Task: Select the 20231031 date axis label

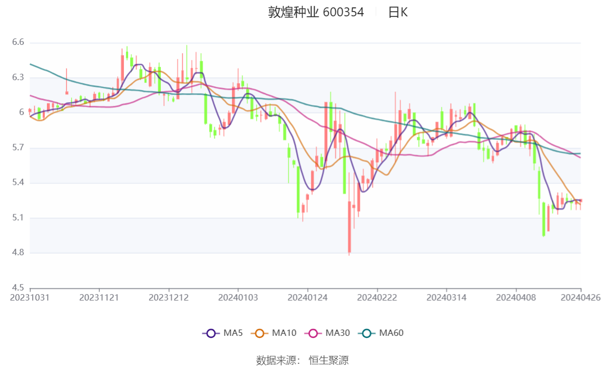Action: tap(30, 298)
